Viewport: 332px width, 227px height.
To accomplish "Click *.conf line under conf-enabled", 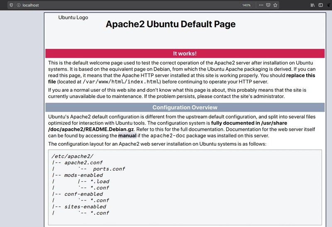I will tap(100, 200).
